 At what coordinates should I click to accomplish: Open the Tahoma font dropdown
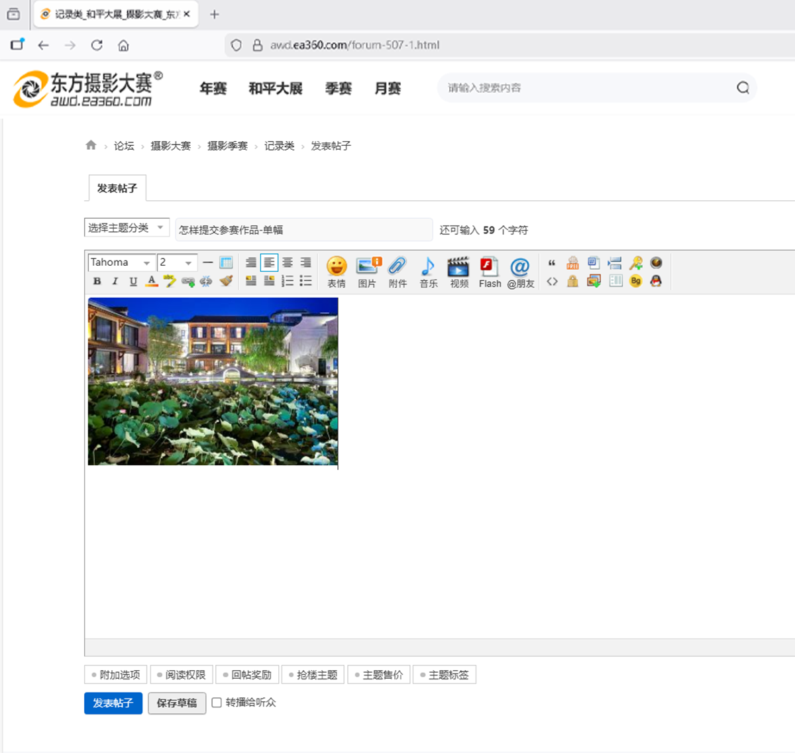[x=121, y=262]
